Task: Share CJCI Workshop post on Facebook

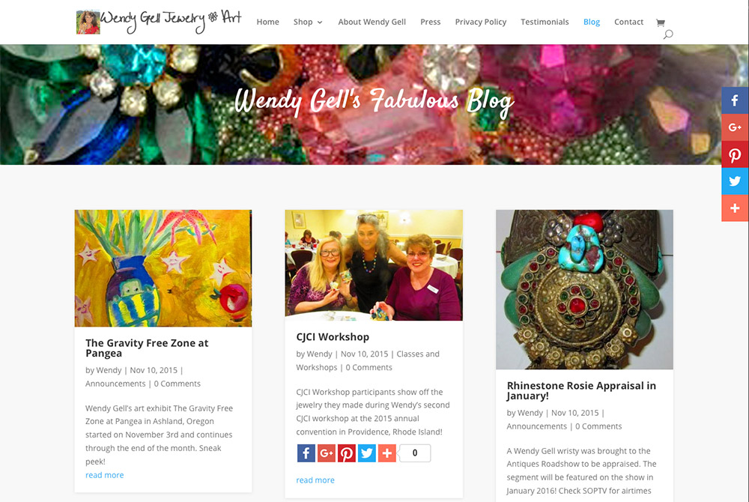Action: tap(306, 453)
